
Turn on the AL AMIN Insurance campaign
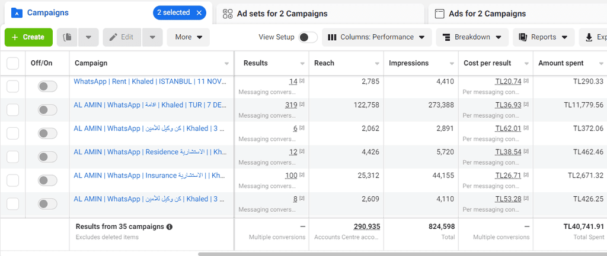point(47,180)
